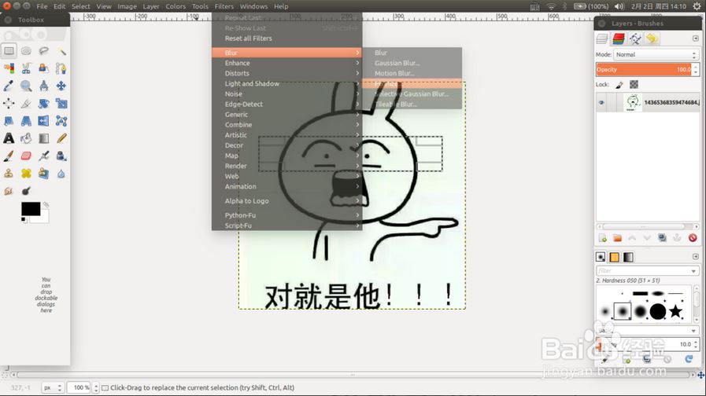Toggle visibility eye of the layer
This screenshot has width=706, height=396.
[601, 102]
